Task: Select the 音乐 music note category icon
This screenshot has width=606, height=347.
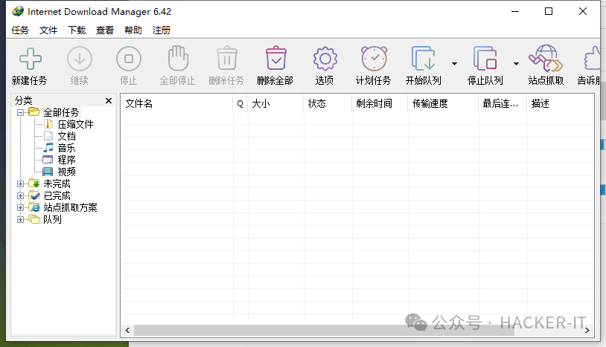Action: click(x=48, y=147)
